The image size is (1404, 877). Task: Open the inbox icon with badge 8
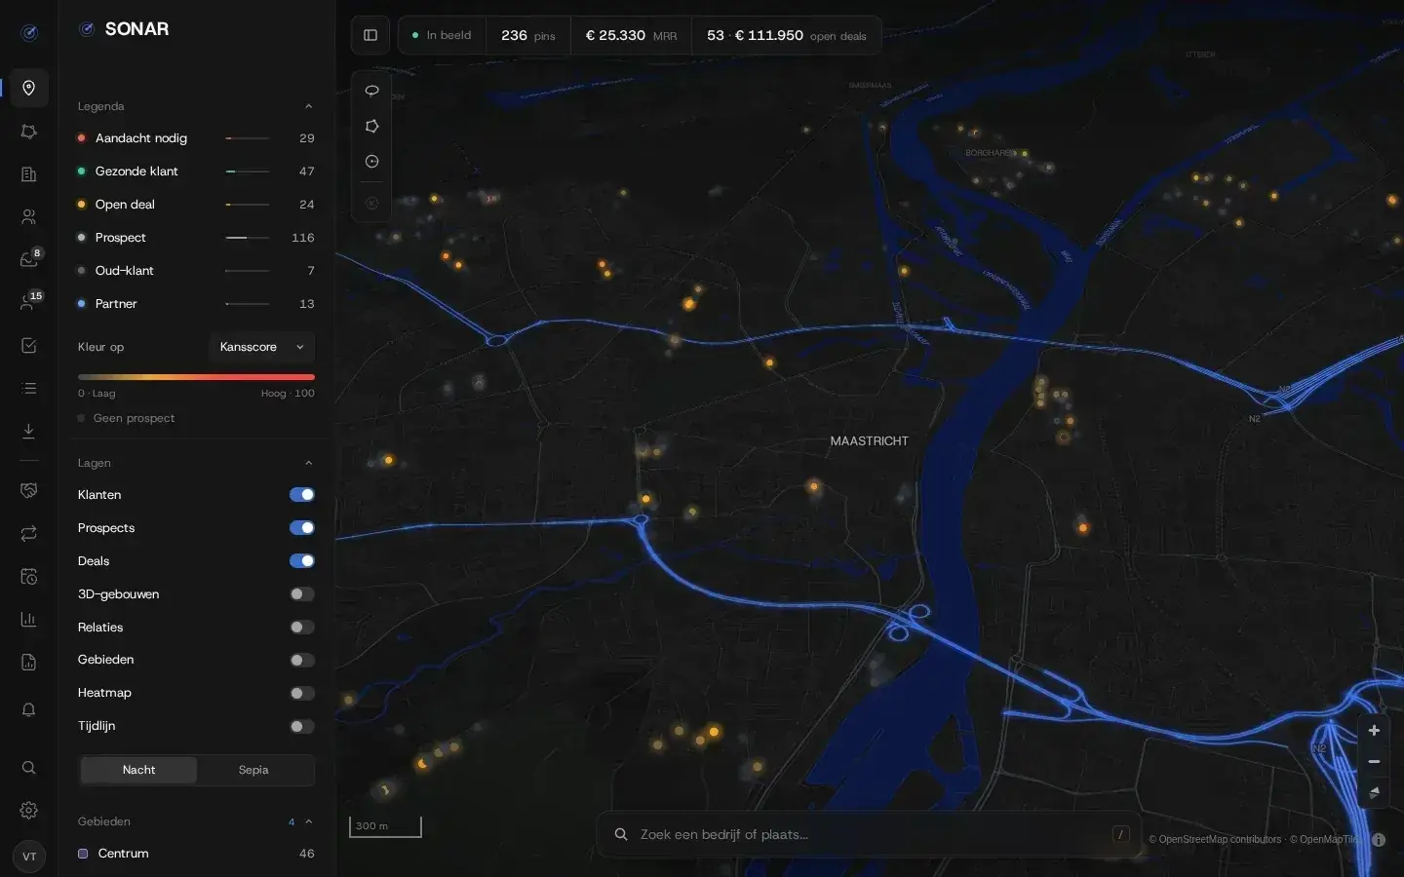coord(29,259)
